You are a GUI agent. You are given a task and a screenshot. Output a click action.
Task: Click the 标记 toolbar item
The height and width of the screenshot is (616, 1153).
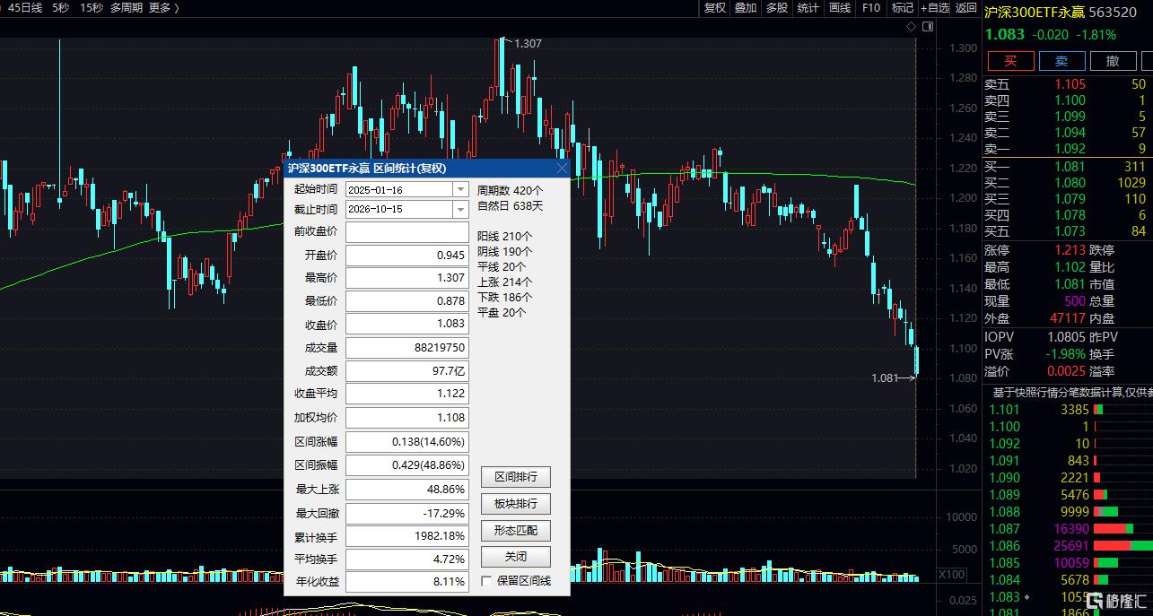click(x=902, y=8)
